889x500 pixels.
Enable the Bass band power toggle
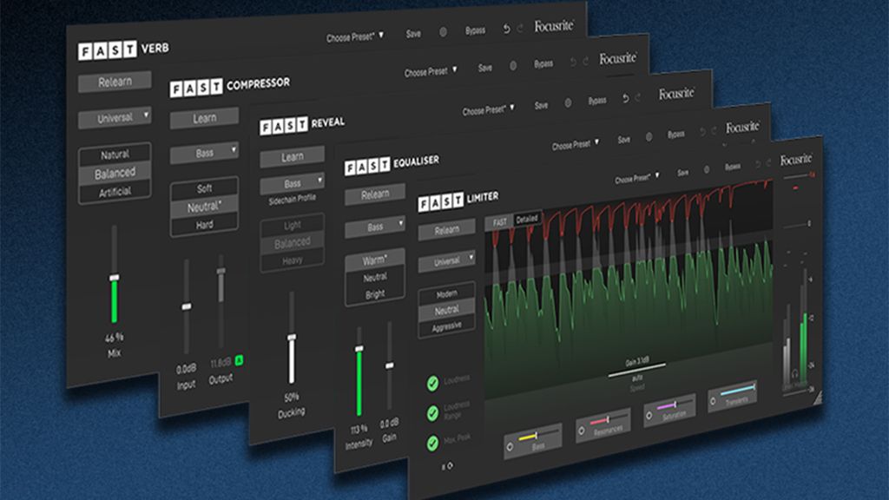click(510, 446)
